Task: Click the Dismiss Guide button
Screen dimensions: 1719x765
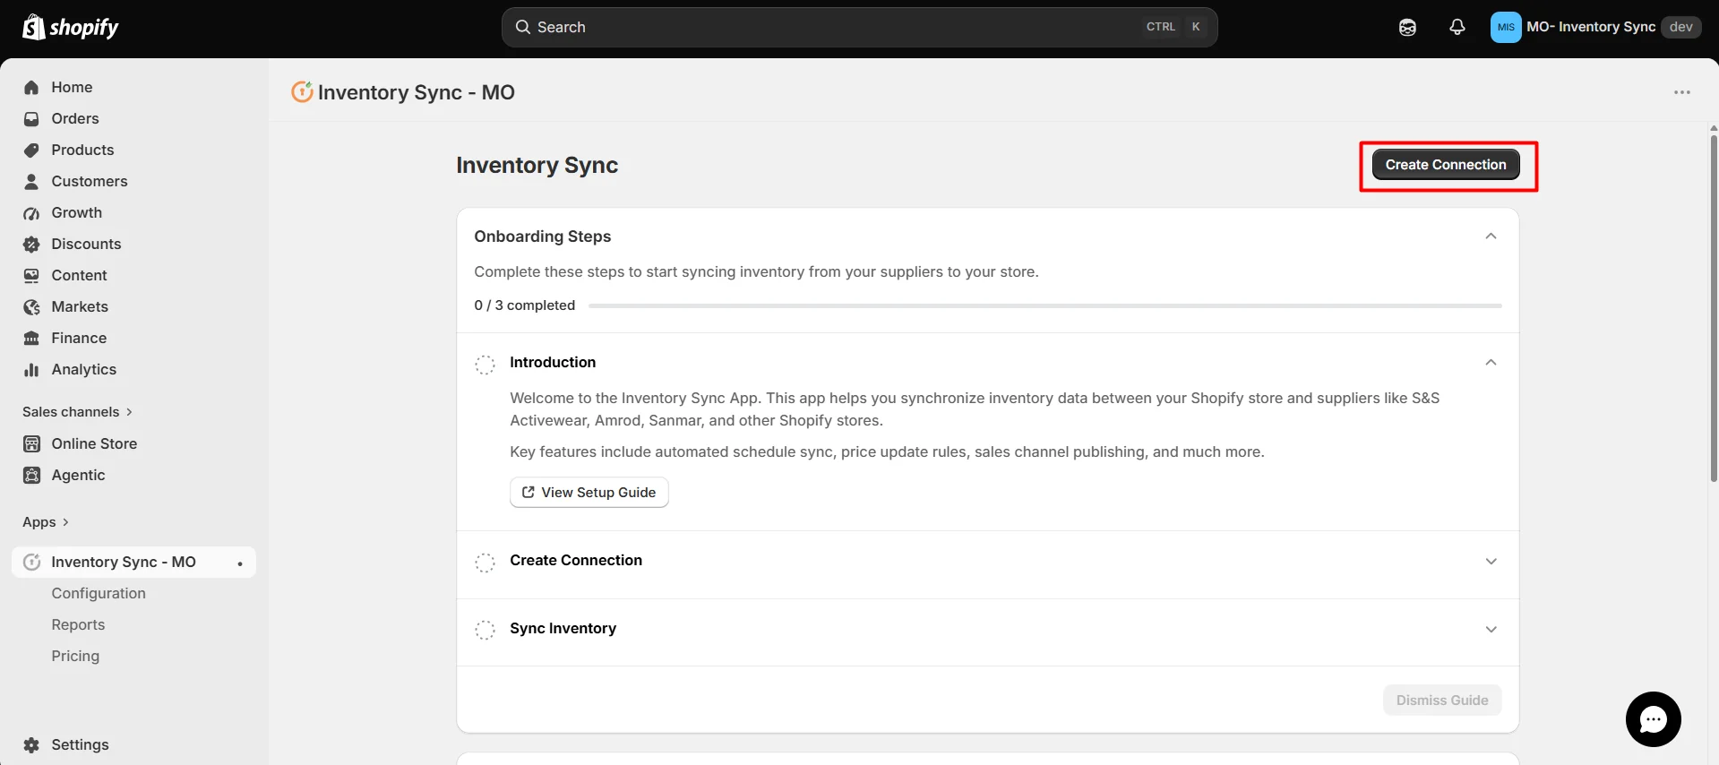Action: (1442, 701)
